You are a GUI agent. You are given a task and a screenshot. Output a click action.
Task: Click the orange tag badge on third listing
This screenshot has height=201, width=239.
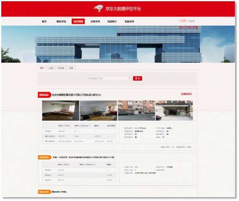44,192
